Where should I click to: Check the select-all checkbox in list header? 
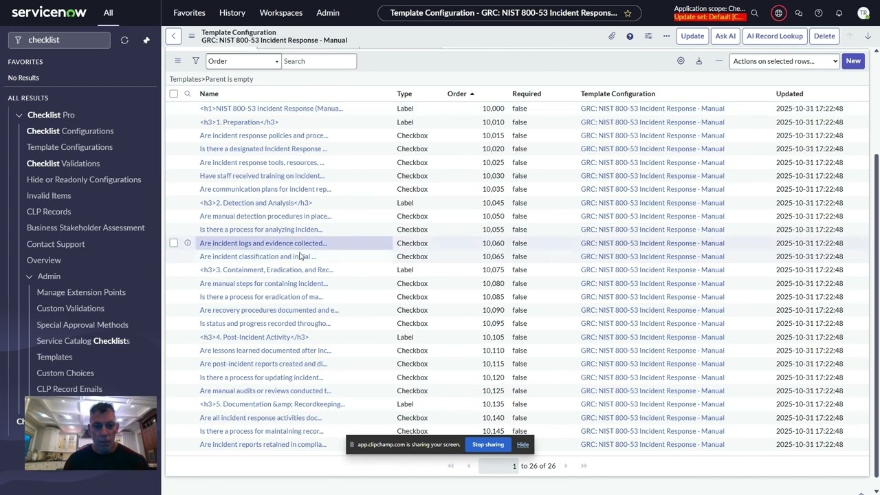click(173, 93)
